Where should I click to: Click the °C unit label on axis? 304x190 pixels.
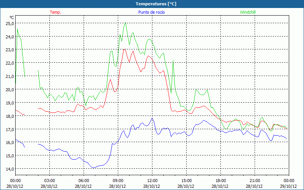12,17
